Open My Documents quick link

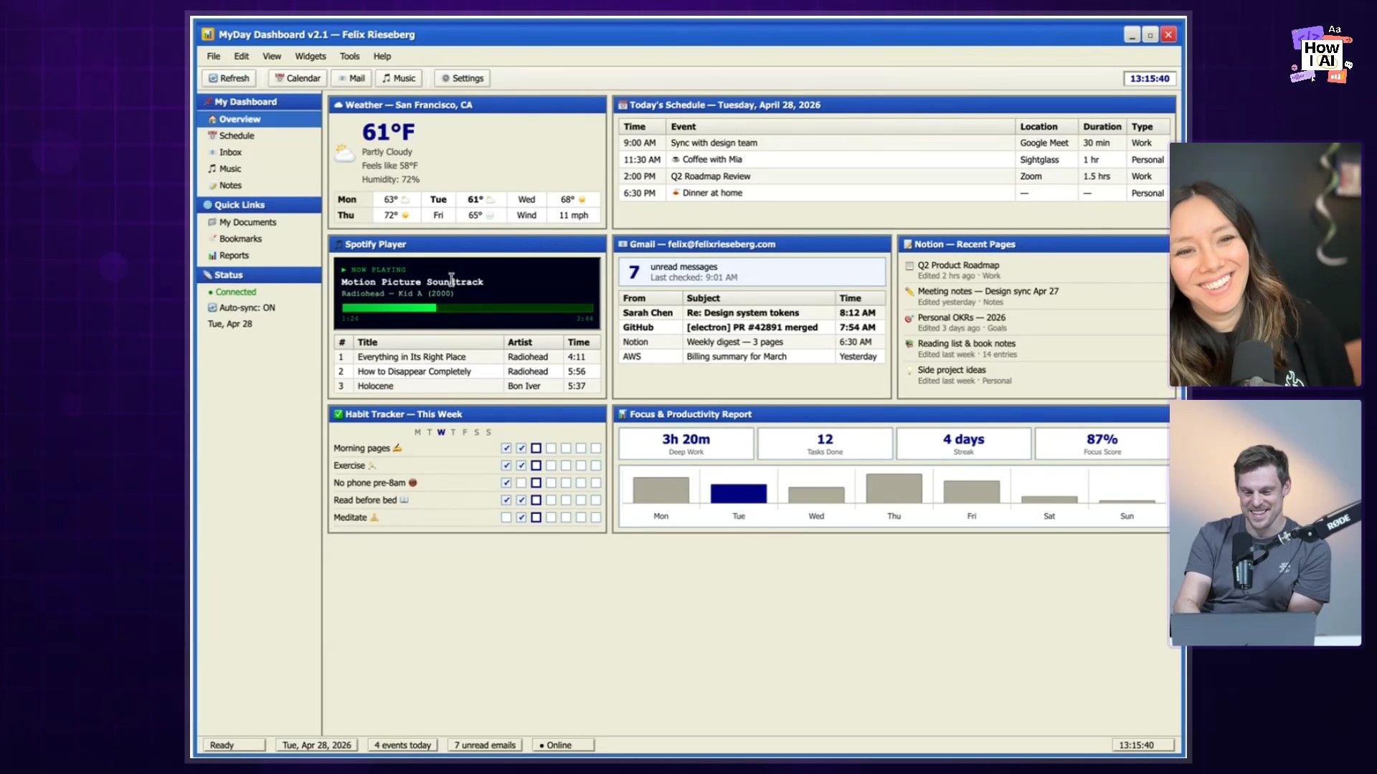(x=260, y=222)
